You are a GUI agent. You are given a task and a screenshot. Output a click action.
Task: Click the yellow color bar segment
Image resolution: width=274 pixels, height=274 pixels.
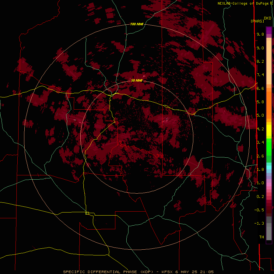click(x=269, y=130)
